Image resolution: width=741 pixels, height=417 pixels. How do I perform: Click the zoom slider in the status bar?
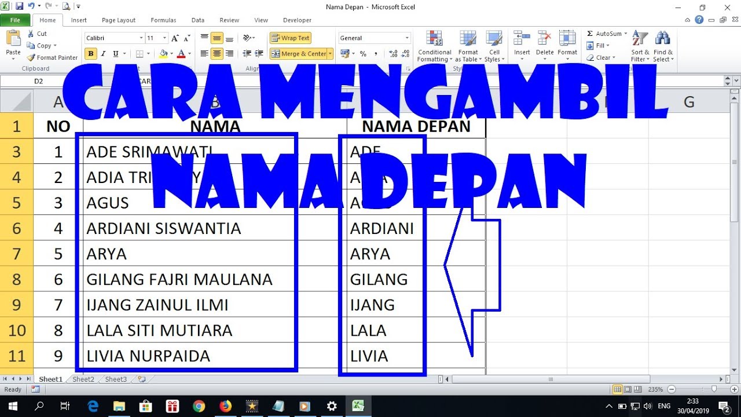pos(713,389)
